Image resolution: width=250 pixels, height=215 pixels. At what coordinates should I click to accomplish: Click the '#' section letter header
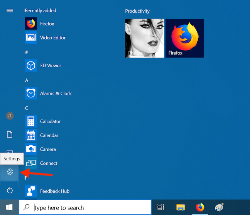pyautogui.click(x=27, y=52)
